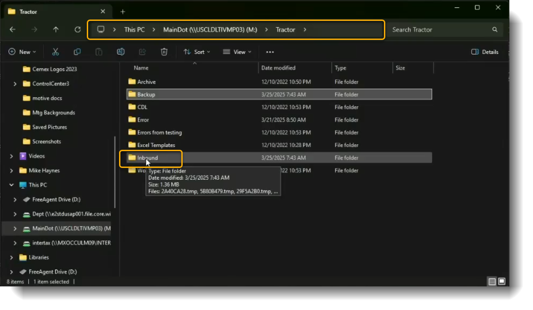This screenshot has width=533, height=310.
Task: Open the See more ellipsis menu
Action: tap(269, 51)
